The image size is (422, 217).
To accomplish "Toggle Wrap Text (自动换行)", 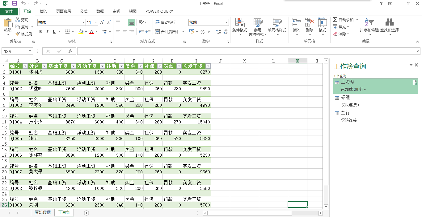I will click(x=166, y=22).
